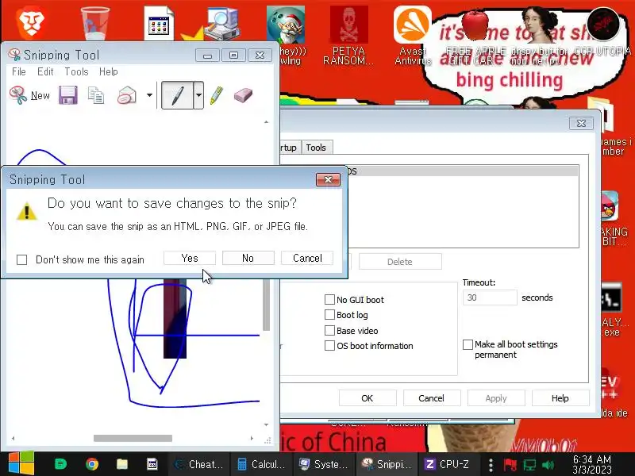Send snip via envelope icon
635x476 pixels.
coord(127,95)
